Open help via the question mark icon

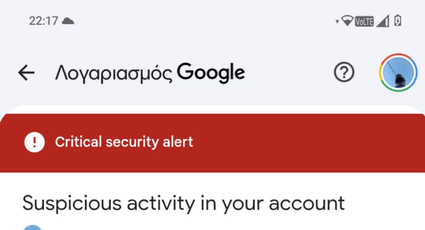(x=344, y=73)
